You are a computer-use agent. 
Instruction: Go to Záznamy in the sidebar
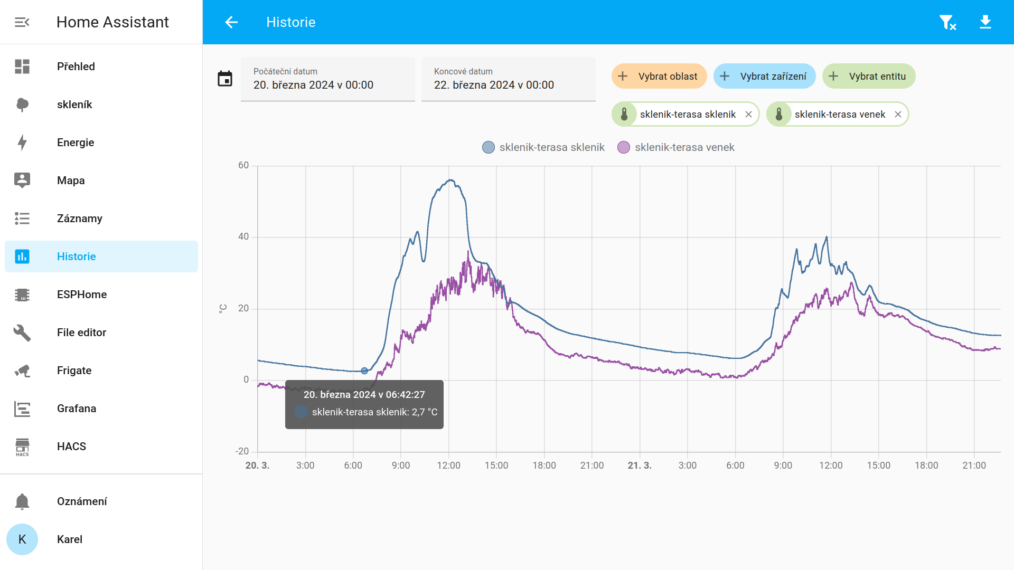pyautogui.click(x=101, y=218)
